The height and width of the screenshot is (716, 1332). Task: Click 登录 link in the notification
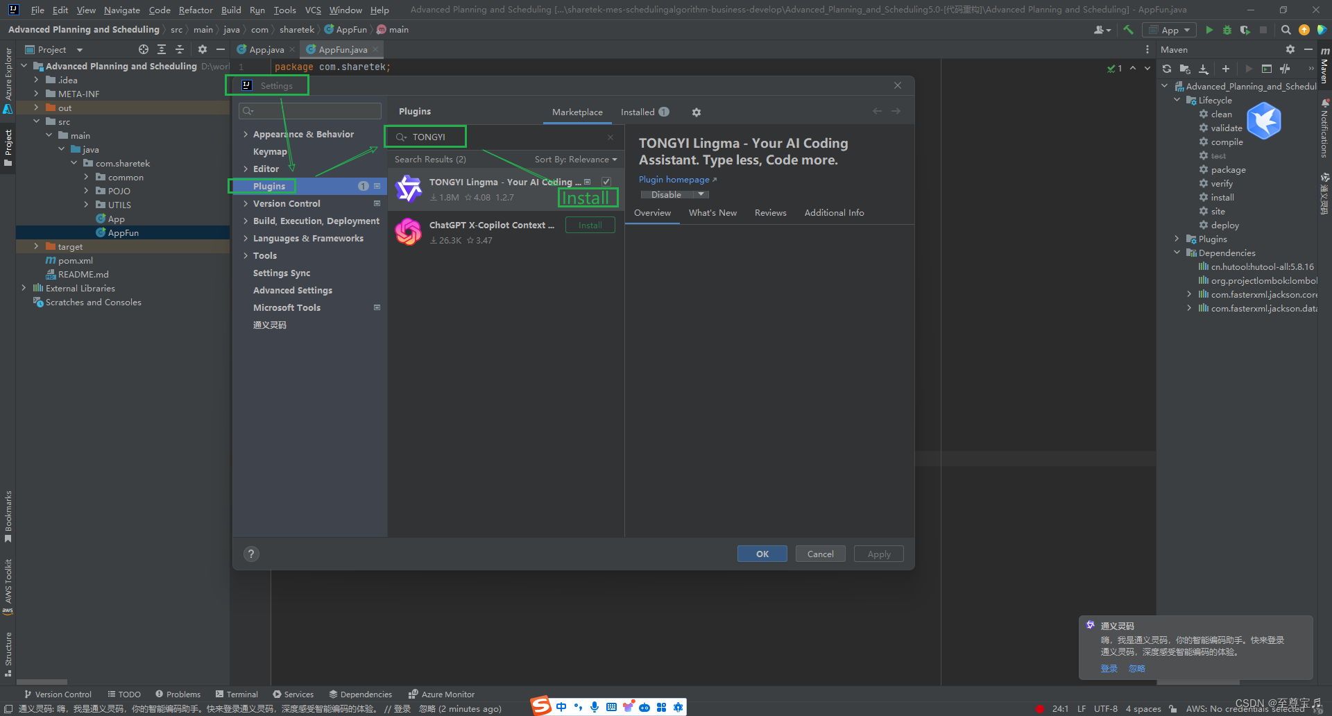tap(1109, 669)
